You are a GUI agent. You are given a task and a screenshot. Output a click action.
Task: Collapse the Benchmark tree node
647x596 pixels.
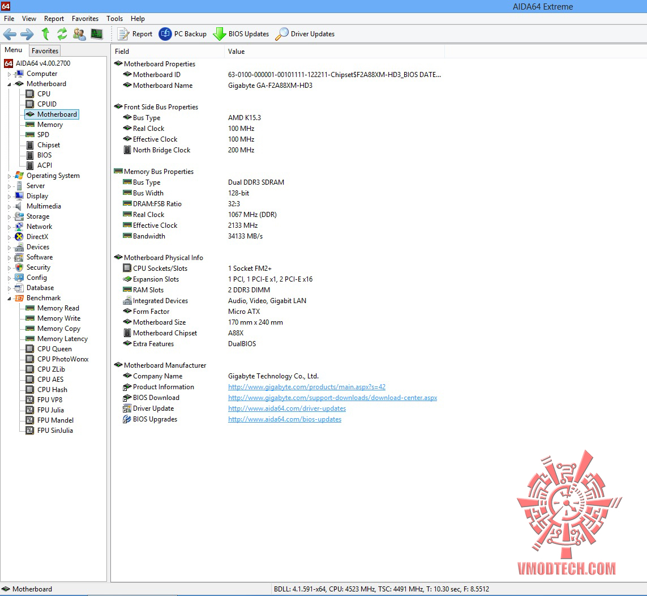click(9, 299)
